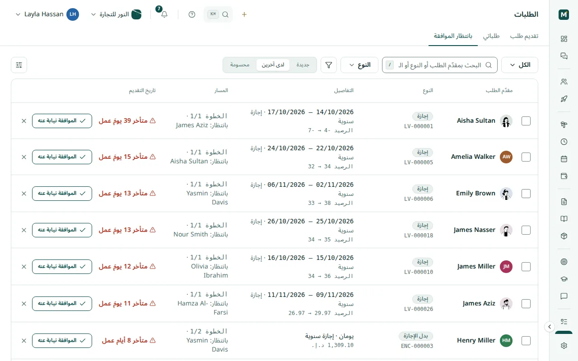Check the James Nasser row checkbox
This screenshot has width=578, height=361.
[526, 230]
